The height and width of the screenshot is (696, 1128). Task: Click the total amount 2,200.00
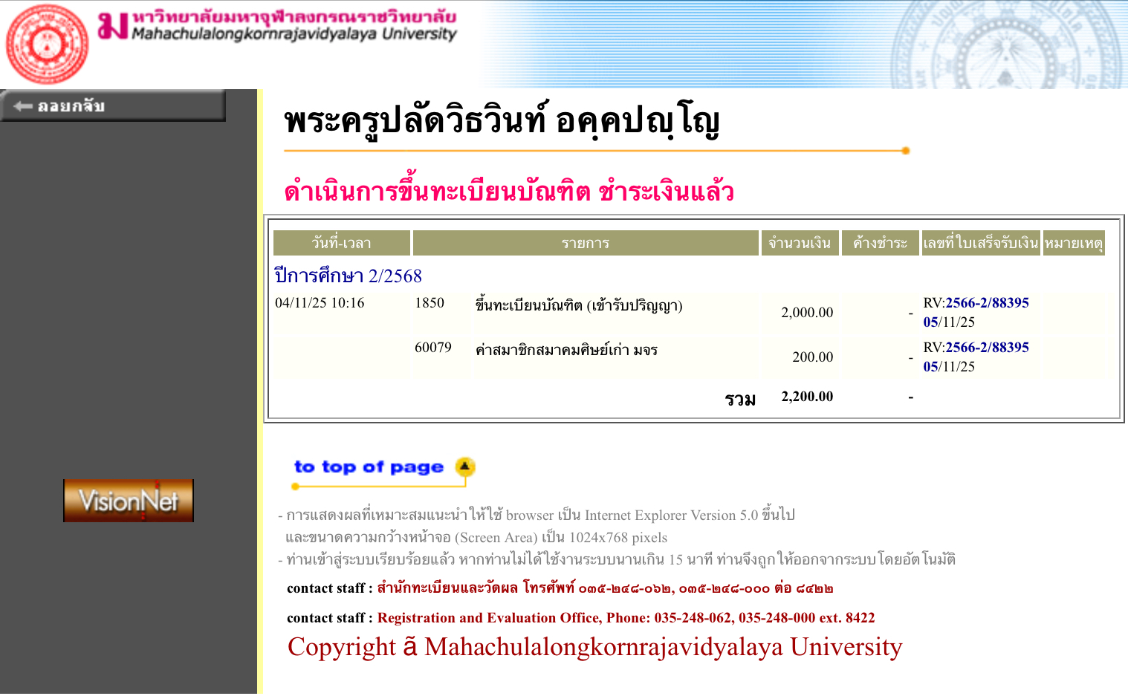[x=807, y=397]
